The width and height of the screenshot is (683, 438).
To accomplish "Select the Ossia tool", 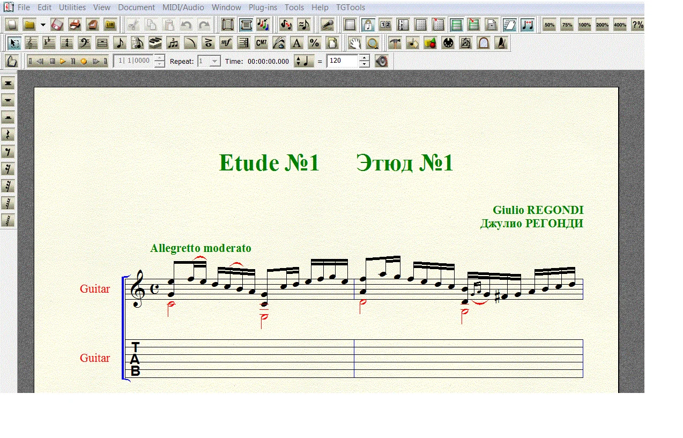I will click(466, 43).
